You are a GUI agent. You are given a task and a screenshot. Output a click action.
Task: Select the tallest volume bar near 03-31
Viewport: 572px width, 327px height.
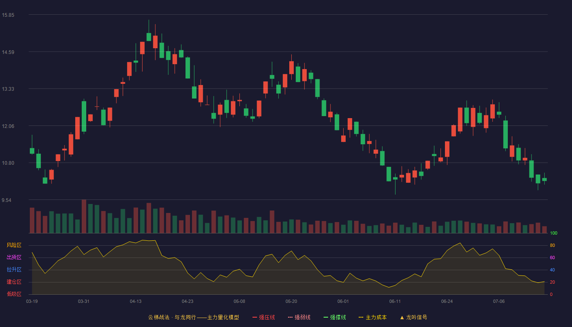click(84, 216)
